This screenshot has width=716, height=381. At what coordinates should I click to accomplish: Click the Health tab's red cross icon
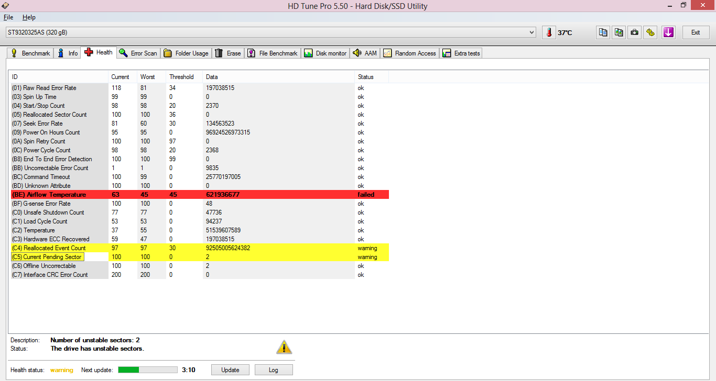point(89,52)
